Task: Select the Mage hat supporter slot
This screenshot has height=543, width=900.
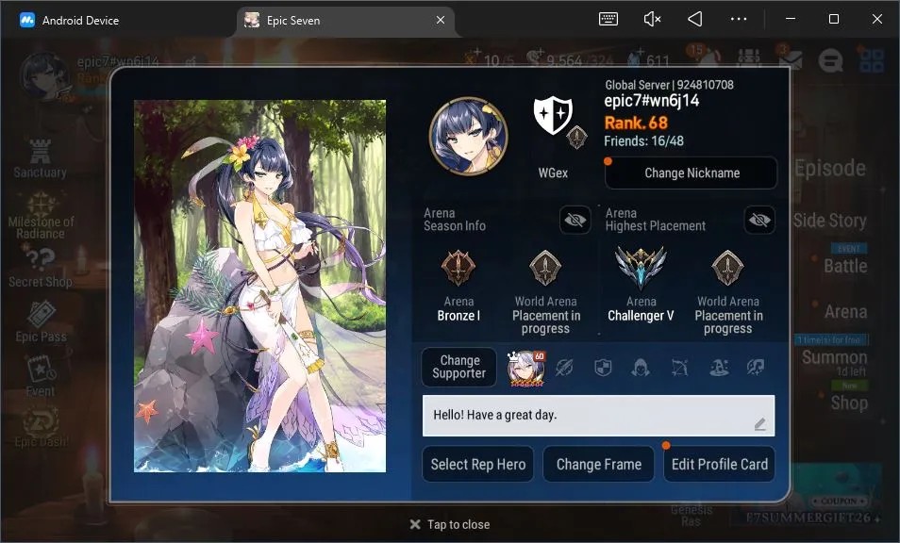Action: click(x=719, y=368)
